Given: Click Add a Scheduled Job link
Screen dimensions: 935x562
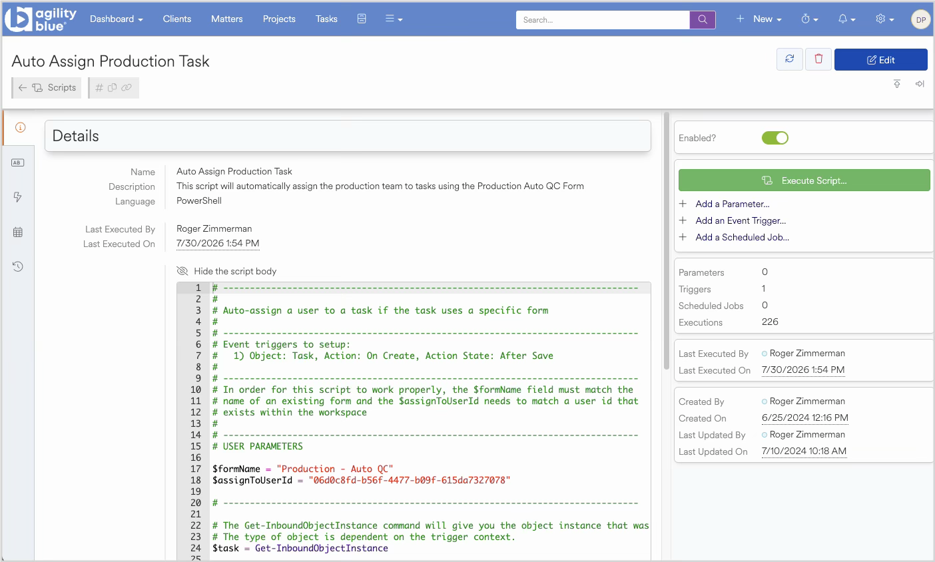Looking at the screenshot, I should [743, 237].
